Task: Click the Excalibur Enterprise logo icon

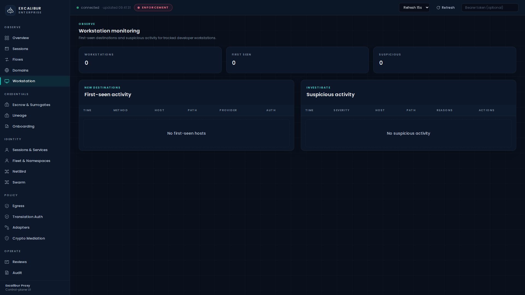Action: point(10,10)
